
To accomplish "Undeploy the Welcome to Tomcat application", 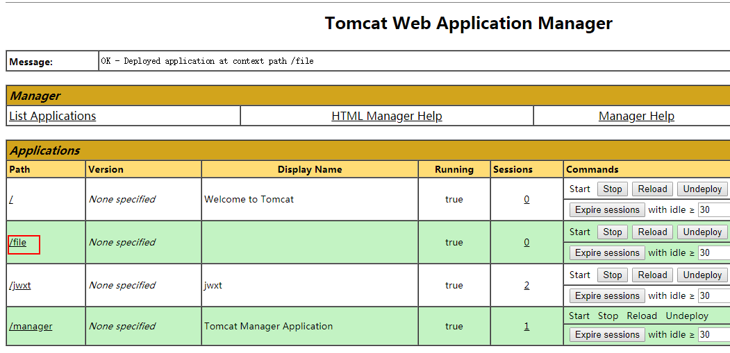I will tap(702, 189).
